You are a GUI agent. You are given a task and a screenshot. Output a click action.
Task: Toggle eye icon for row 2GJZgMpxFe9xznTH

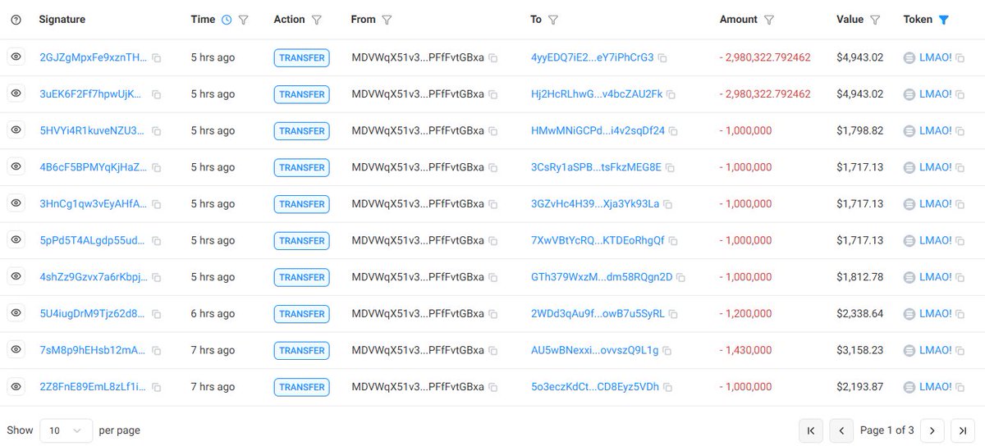point(16,57)
